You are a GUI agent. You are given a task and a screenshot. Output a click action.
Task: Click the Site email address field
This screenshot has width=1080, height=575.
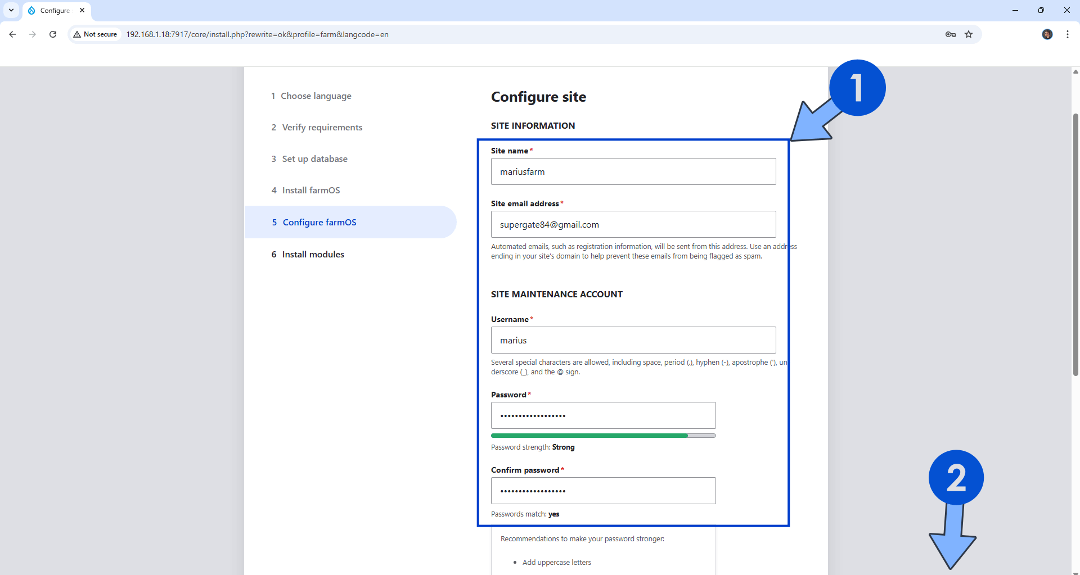point(633,224)
